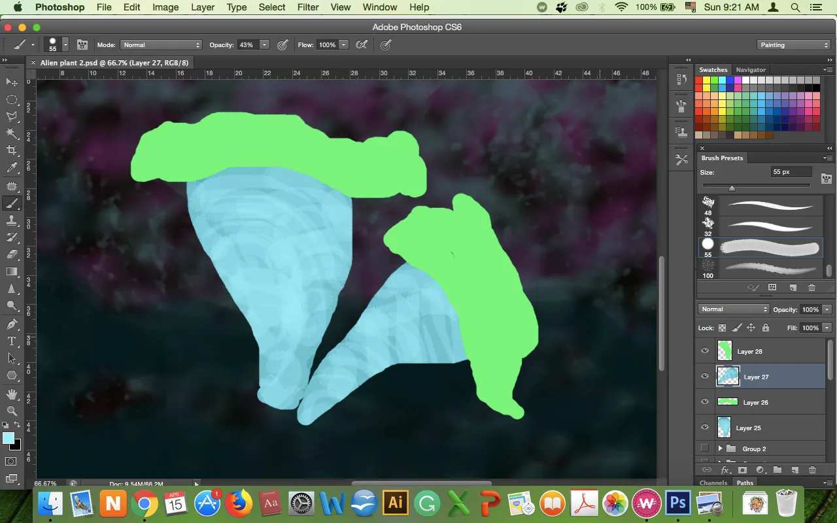The height and width of the screenshot is (523, 837).
Task: Delete layer with Layers panel trash icon
Action: coord(812,470)
